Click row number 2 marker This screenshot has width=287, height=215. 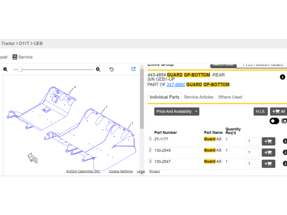150,150
